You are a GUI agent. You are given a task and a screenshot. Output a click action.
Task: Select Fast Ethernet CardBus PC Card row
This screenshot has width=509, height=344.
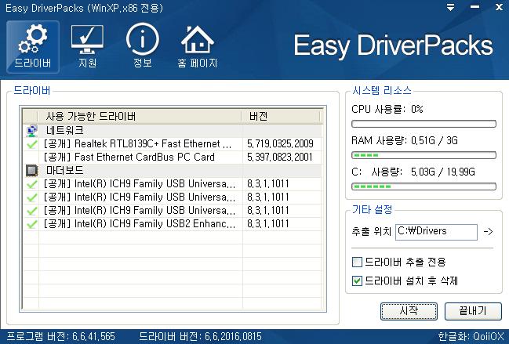[173, 158]
